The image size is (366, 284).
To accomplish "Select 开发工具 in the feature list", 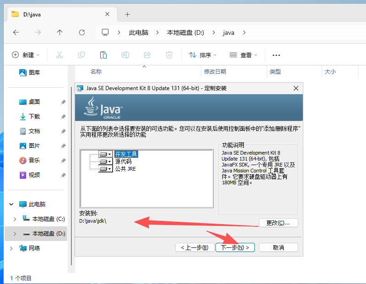I will tap(126, 154).
